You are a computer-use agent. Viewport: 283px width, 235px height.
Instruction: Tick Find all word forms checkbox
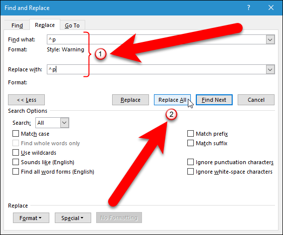[16, 172]
